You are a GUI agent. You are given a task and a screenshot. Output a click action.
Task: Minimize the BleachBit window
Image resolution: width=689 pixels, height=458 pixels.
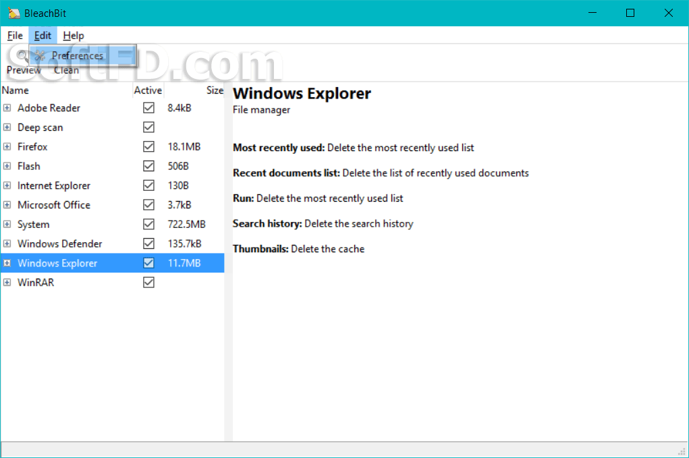pyautogui.click(x=592, y=13)
